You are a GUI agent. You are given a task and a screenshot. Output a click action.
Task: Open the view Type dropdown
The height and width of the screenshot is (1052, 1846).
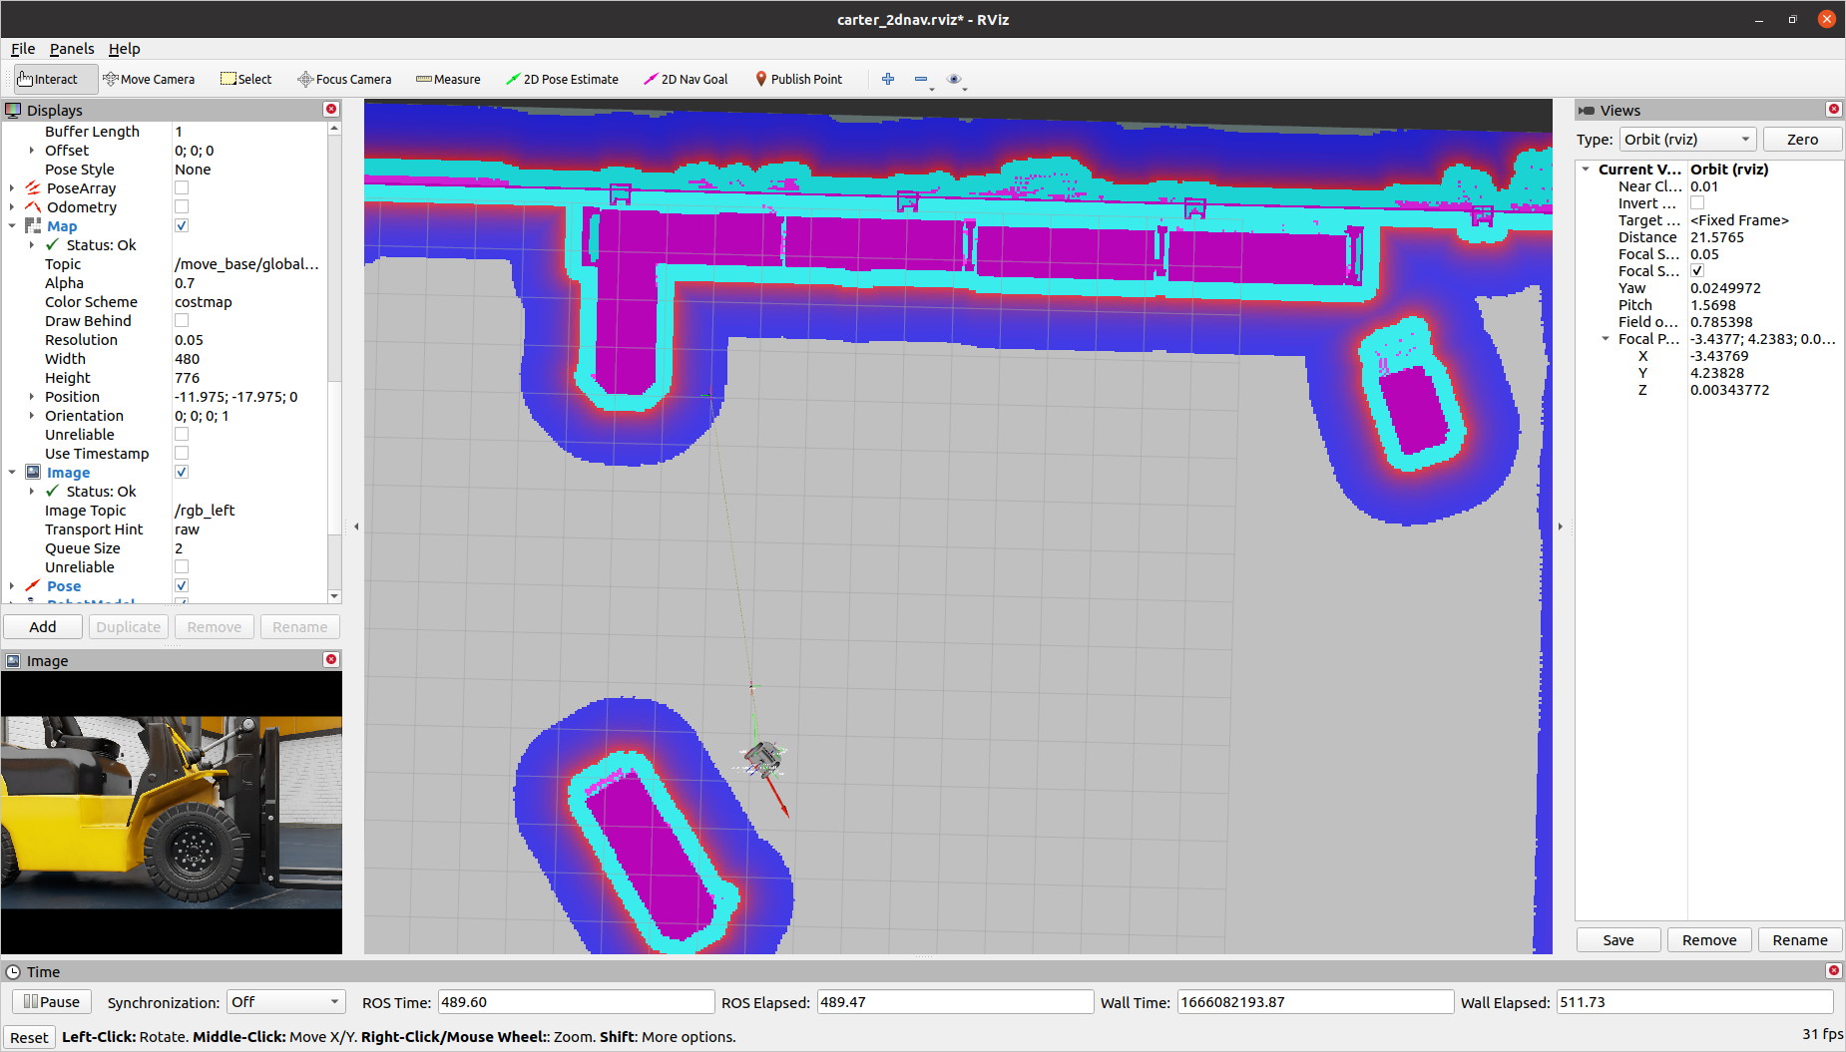[x=1687, y=140]
